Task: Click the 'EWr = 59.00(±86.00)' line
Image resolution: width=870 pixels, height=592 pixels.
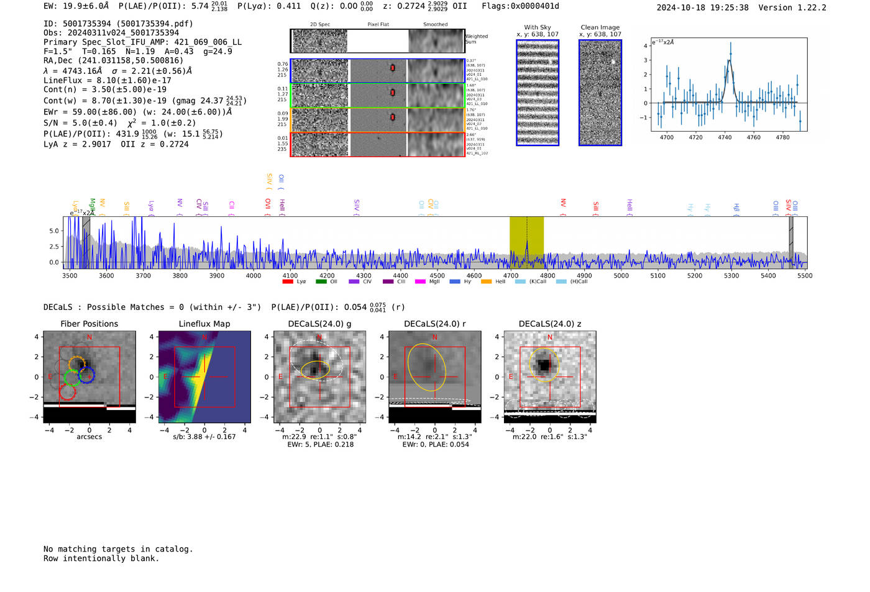Action: pyautogui.click(x=138, y=112)
